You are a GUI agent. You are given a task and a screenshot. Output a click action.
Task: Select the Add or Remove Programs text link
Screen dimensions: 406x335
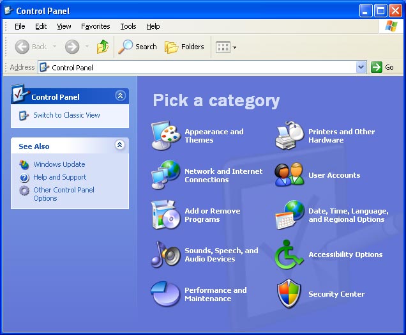pyautogui.click(x=213, y=215)
